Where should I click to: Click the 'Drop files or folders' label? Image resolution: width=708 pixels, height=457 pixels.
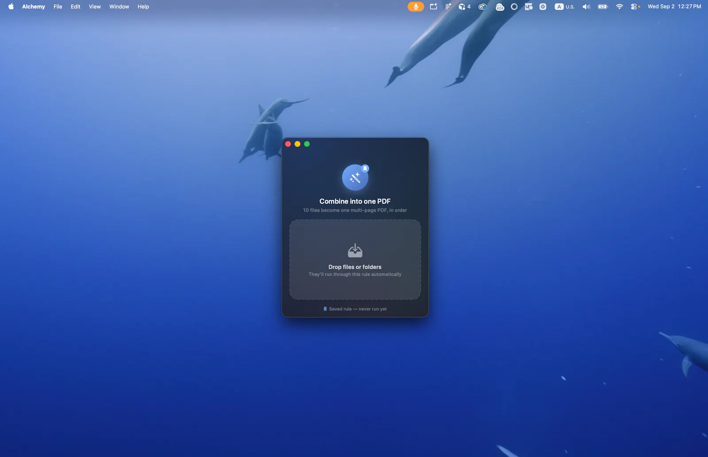[355, 267]
